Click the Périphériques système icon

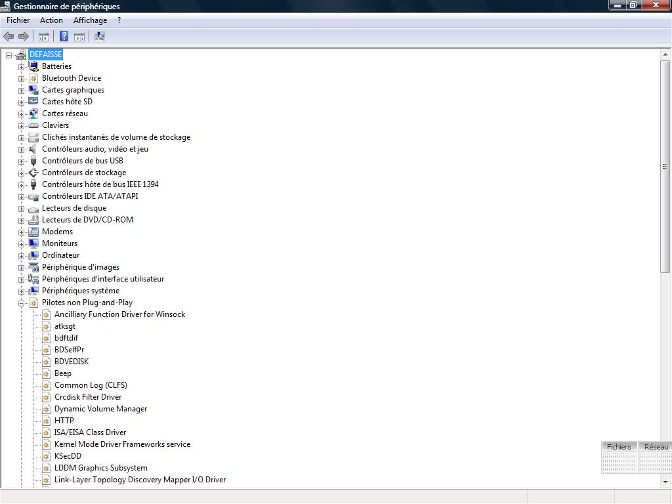click(x=33, y=291)
